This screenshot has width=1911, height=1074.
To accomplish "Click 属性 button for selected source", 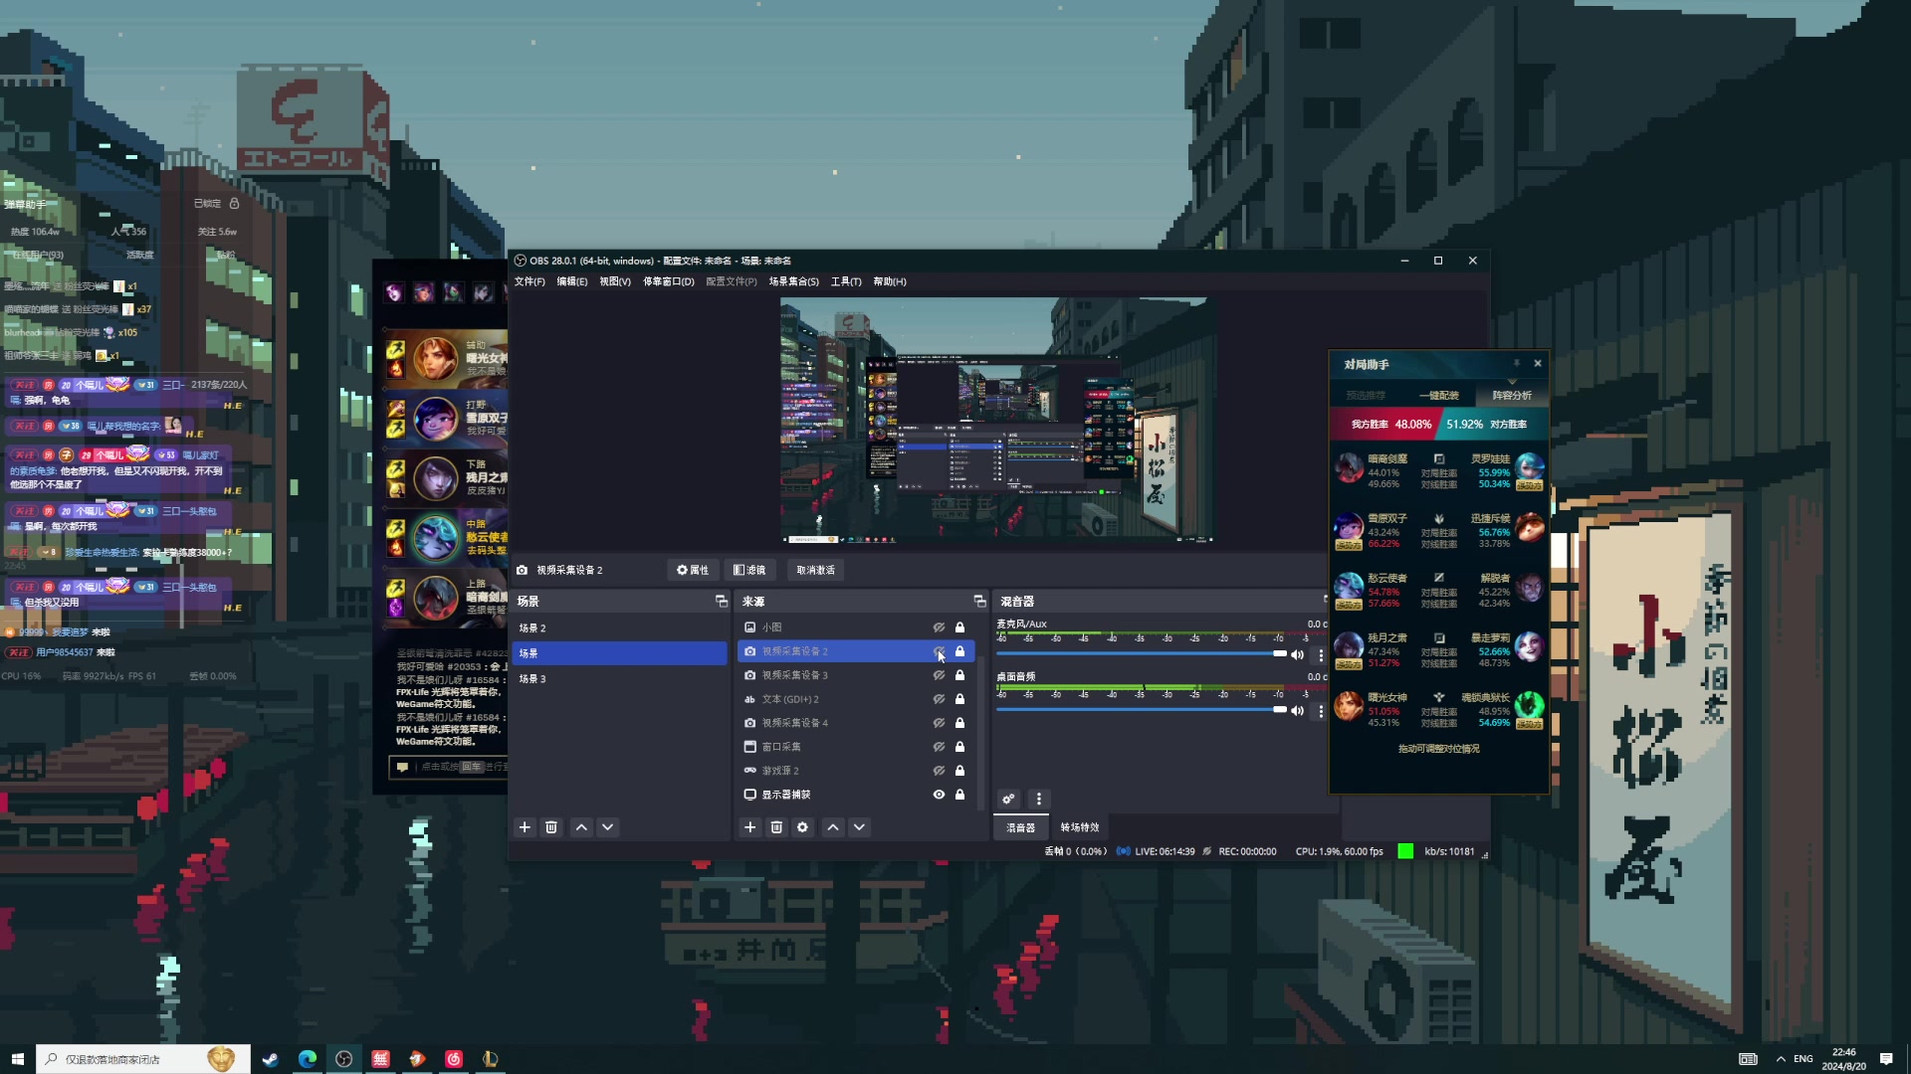I will [693, 570].
